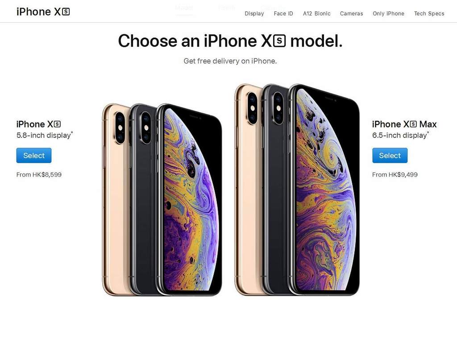Click the faded Model step tab

click(184, 8)
